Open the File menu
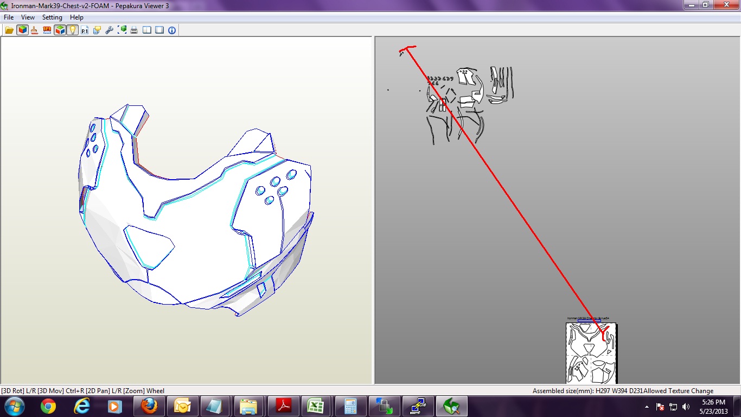This screenshot has width=741, height=417. (x=9, y=17)
